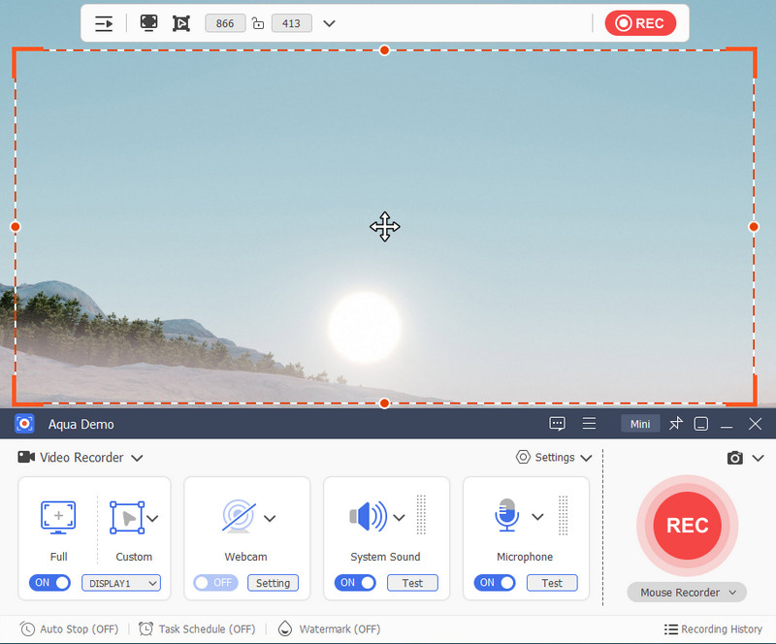Image resolution: width=776 pixels, height=644 pixels.
Task: Test the Microphone
Action: (x=552, y=583)
